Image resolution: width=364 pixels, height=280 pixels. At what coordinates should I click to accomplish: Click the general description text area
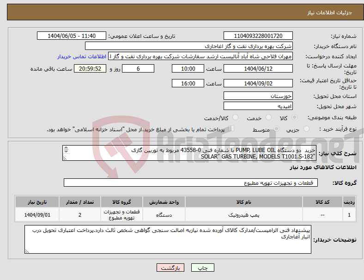point(189,153)
